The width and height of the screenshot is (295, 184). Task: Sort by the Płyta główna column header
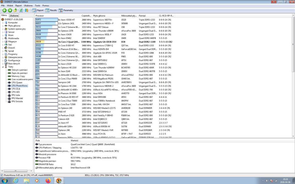[106, 16]
